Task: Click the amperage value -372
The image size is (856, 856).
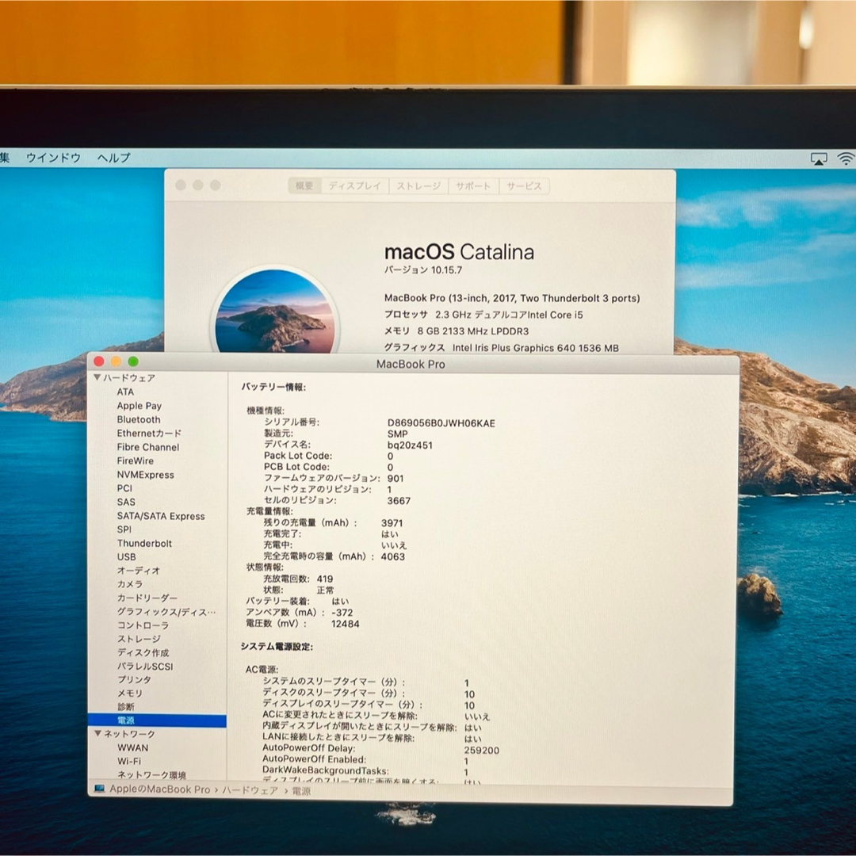Action: point(342,613)
